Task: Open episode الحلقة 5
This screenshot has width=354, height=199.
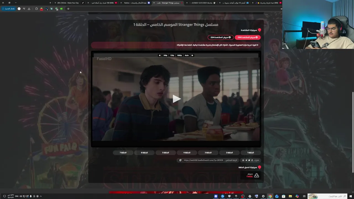Action: 166,153
